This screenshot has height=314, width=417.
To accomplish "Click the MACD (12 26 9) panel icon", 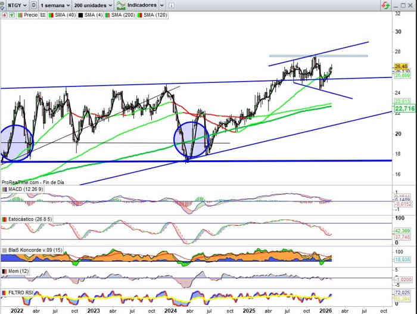I will coord(4,189).
